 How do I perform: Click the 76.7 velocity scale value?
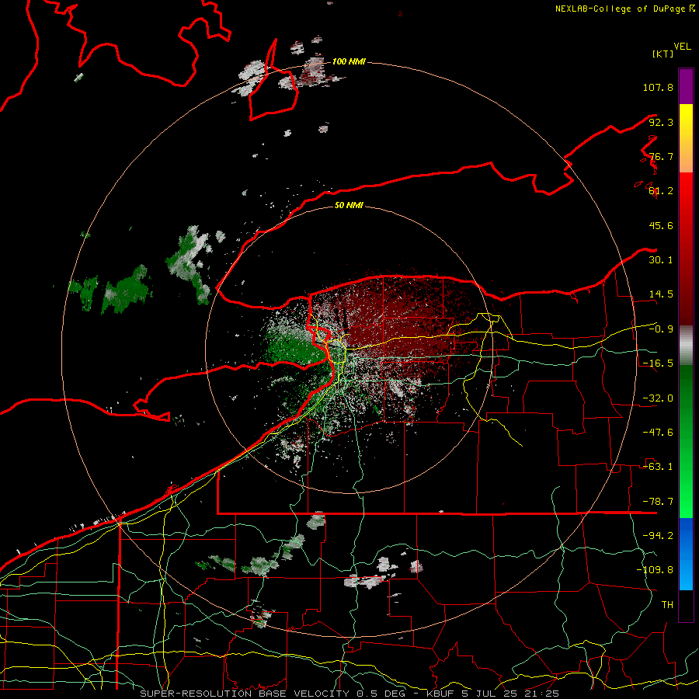point(661,156)
